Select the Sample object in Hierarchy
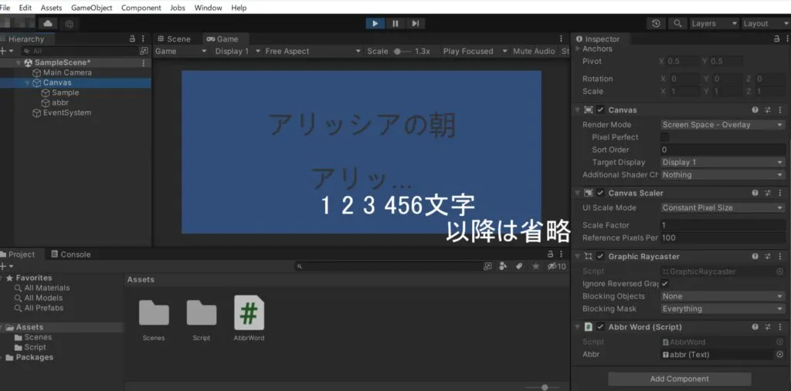The height and width of the screenshot is (391, 791). click(65, 93)
